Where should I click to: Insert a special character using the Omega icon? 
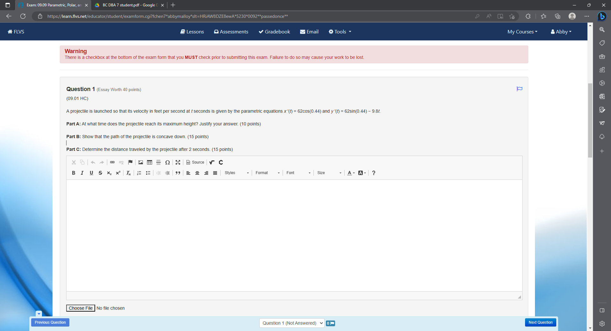168,162
